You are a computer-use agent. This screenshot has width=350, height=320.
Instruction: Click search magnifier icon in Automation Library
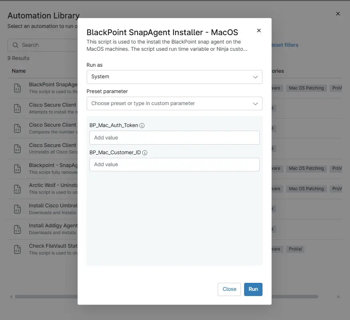[x=16, y=45]
